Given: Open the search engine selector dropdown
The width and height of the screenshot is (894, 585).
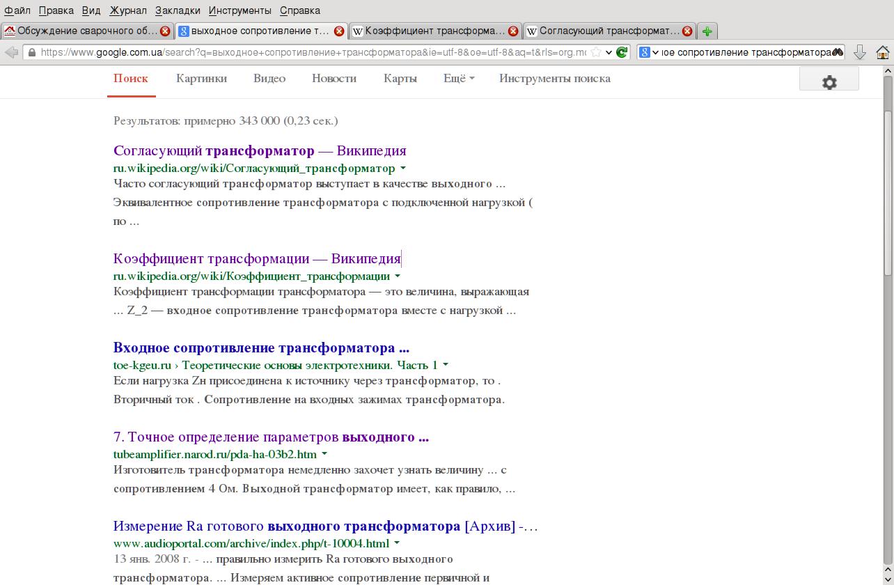Looking at the screenshot, I should click(649, 52).
